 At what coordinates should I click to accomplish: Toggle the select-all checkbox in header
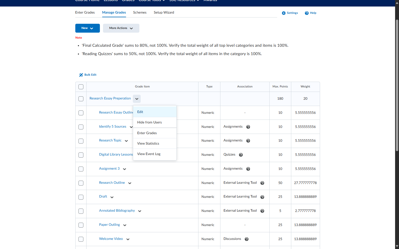click(x=81, y=87)
